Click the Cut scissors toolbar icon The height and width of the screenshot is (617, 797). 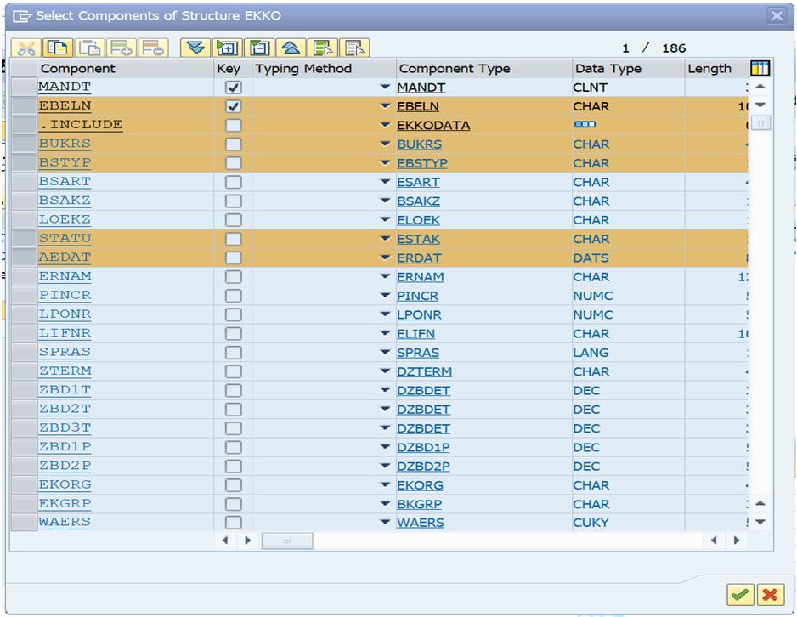[x=26, y=48]
